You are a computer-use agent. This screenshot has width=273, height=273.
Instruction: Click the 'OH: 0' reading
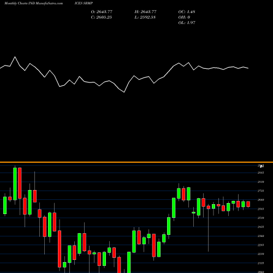coord(184,17)
